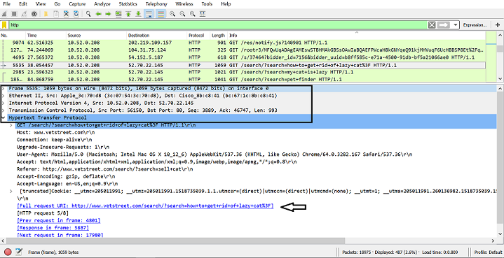
Task: Toggle packet list colorization
Action: coord(161,14)
